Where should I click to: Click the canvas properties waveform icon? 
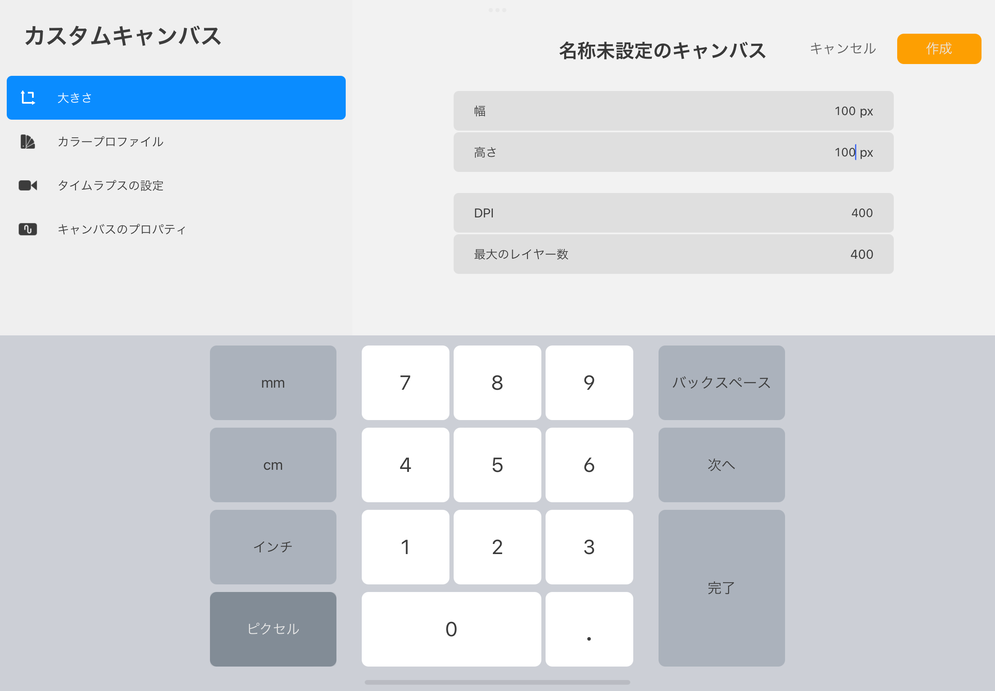click(x=28, y=229)
